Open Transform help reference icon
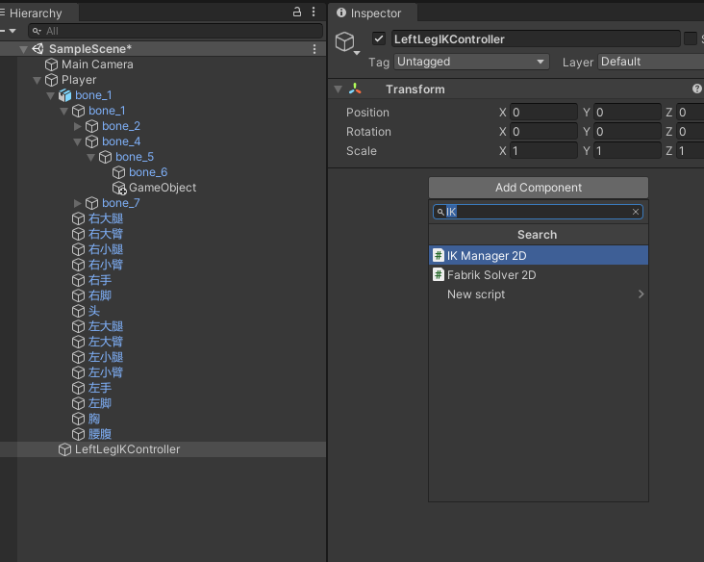The width and height of the screenshot is (704, 562). pos(697,89)
